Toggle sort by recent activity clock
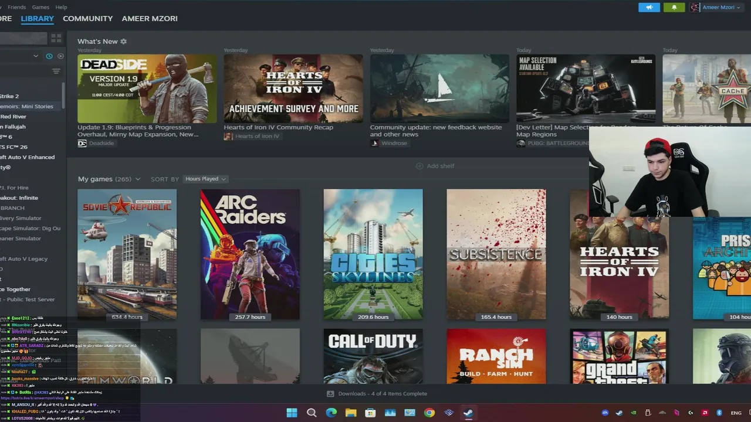The height and width of the screenshot is (422, 751). [x=49, y=56]
